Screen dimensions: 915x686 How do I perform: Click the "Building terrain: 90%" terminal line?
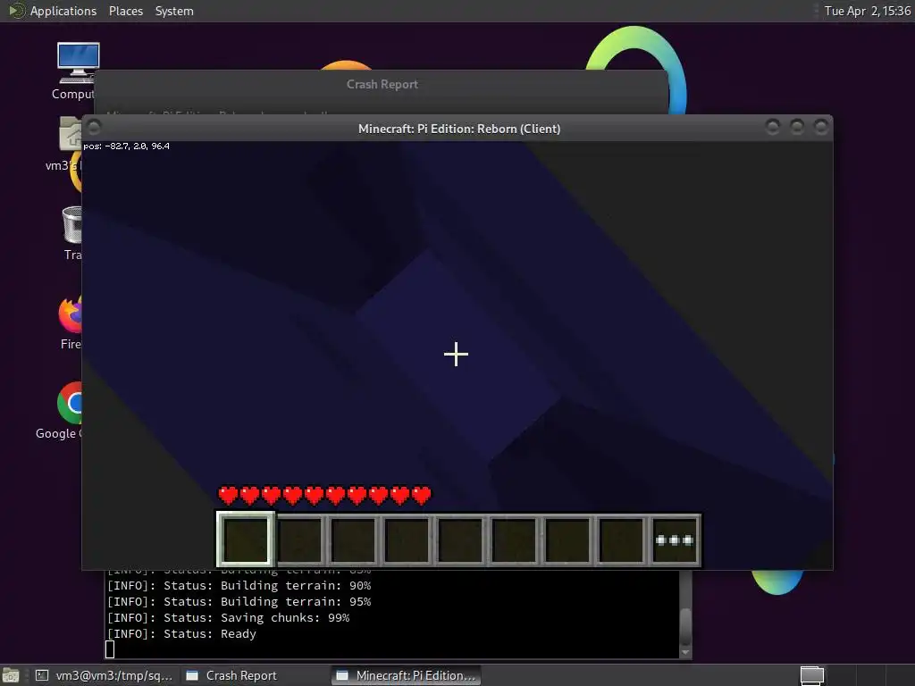coord(239,585)
